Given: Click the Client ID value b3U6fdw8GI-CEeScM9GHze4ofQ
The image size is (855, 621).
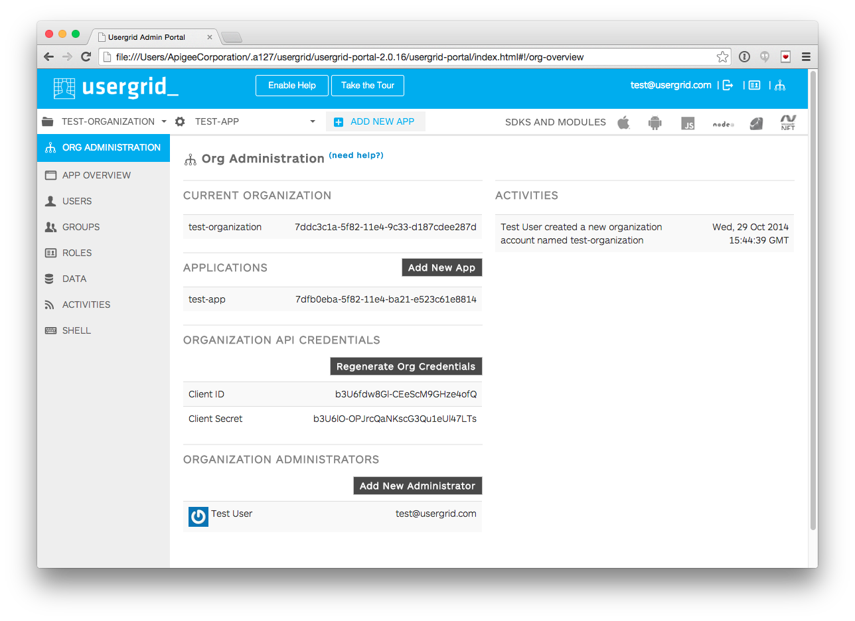Looking at the screenshot, I should coord(406,394).
